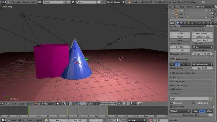Open the Mitchell-Netravali filter dropdown
This screenshot has height=122, width=217.
tap(202, 64)
